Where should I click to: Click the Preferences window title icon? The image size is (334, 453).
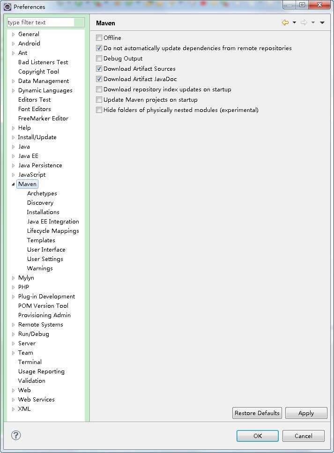coord(7,7)
